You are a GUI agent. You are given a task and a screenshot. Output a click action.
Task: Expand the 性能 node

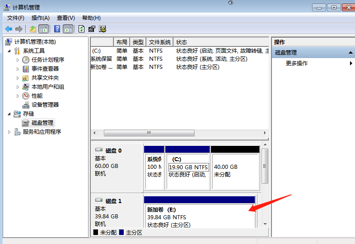18,96
